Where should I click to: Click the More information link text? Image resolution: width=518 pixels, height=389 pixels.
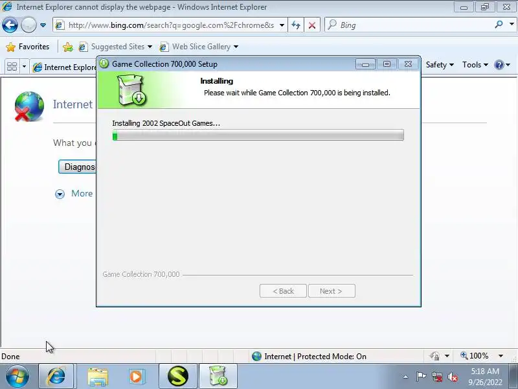coord(82,193)
